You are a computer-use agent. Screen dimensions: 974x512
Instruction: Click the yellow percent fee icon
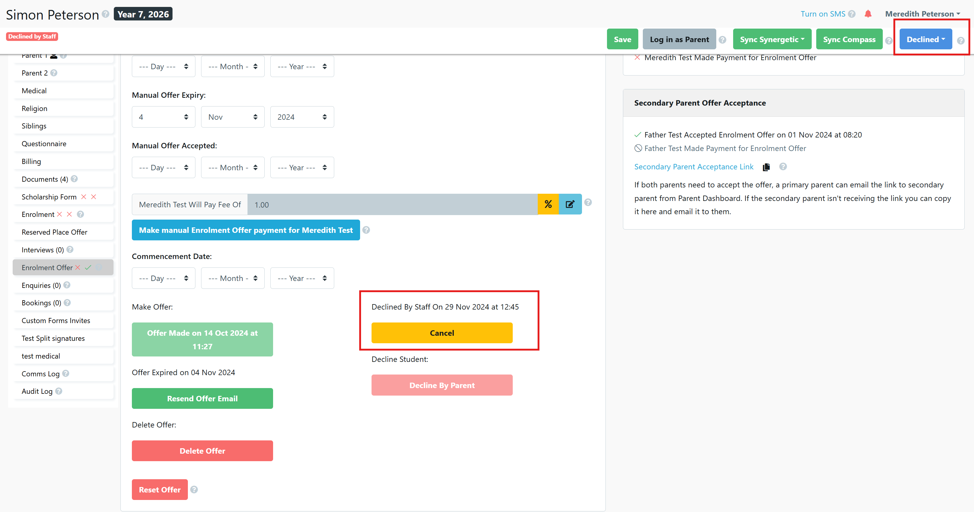point(548,205)
